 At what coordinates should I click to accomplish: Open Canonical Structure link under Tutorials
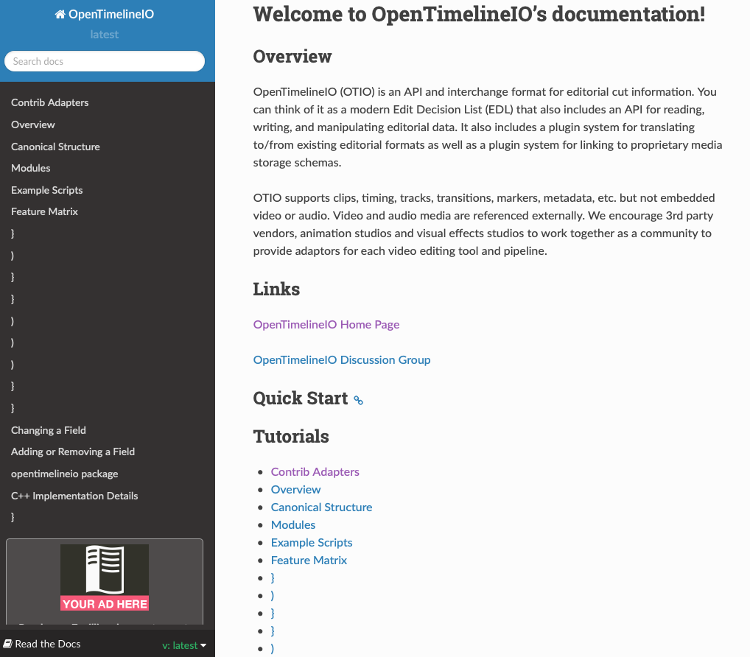point(321,507)
